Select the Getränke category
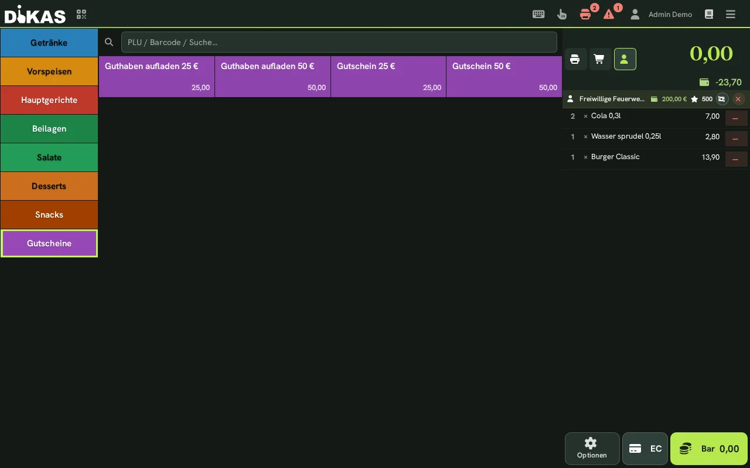 tap(49, 43)
